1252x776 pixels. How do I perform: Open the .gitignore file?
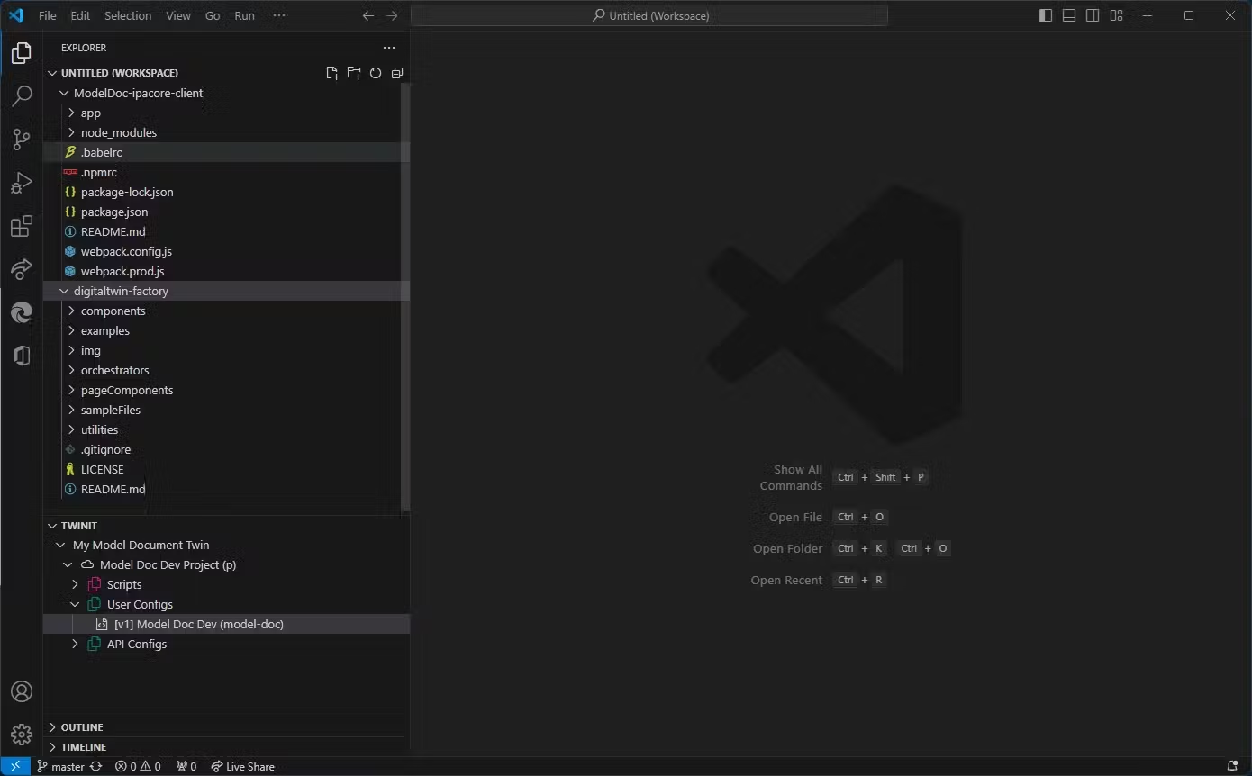pyautogui.click(x=226, y=449)
